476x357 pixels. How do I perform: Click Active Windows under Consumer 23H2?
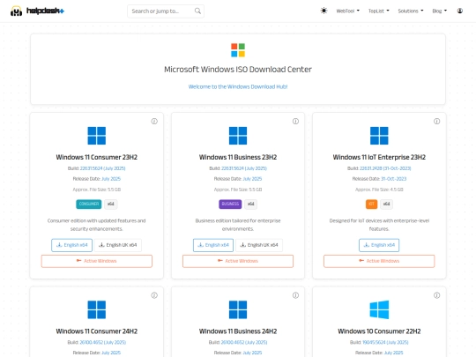pyautogui.click(x=97, y=261)
